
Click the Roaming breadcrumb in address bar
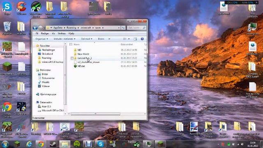pos(71,28)
